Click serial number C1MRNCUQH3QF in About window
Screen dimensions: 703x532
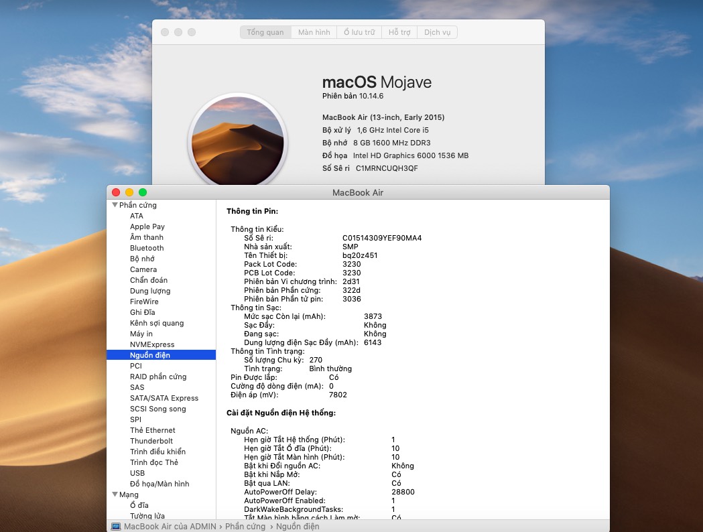[387, 169]
